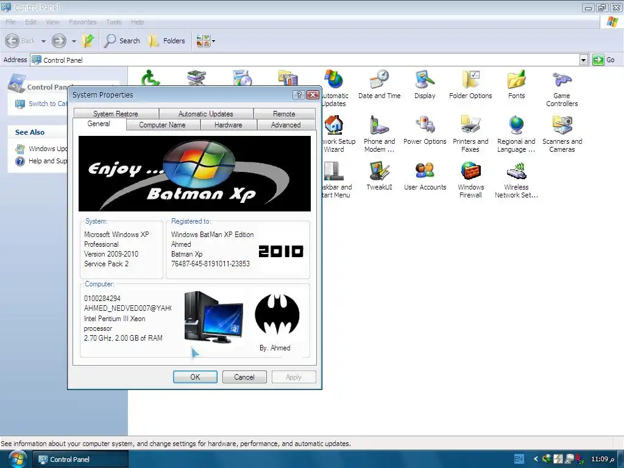Open Automatic Updates control panel icon
The height and width of the screenshot is (468, 624).
point(335,88)
